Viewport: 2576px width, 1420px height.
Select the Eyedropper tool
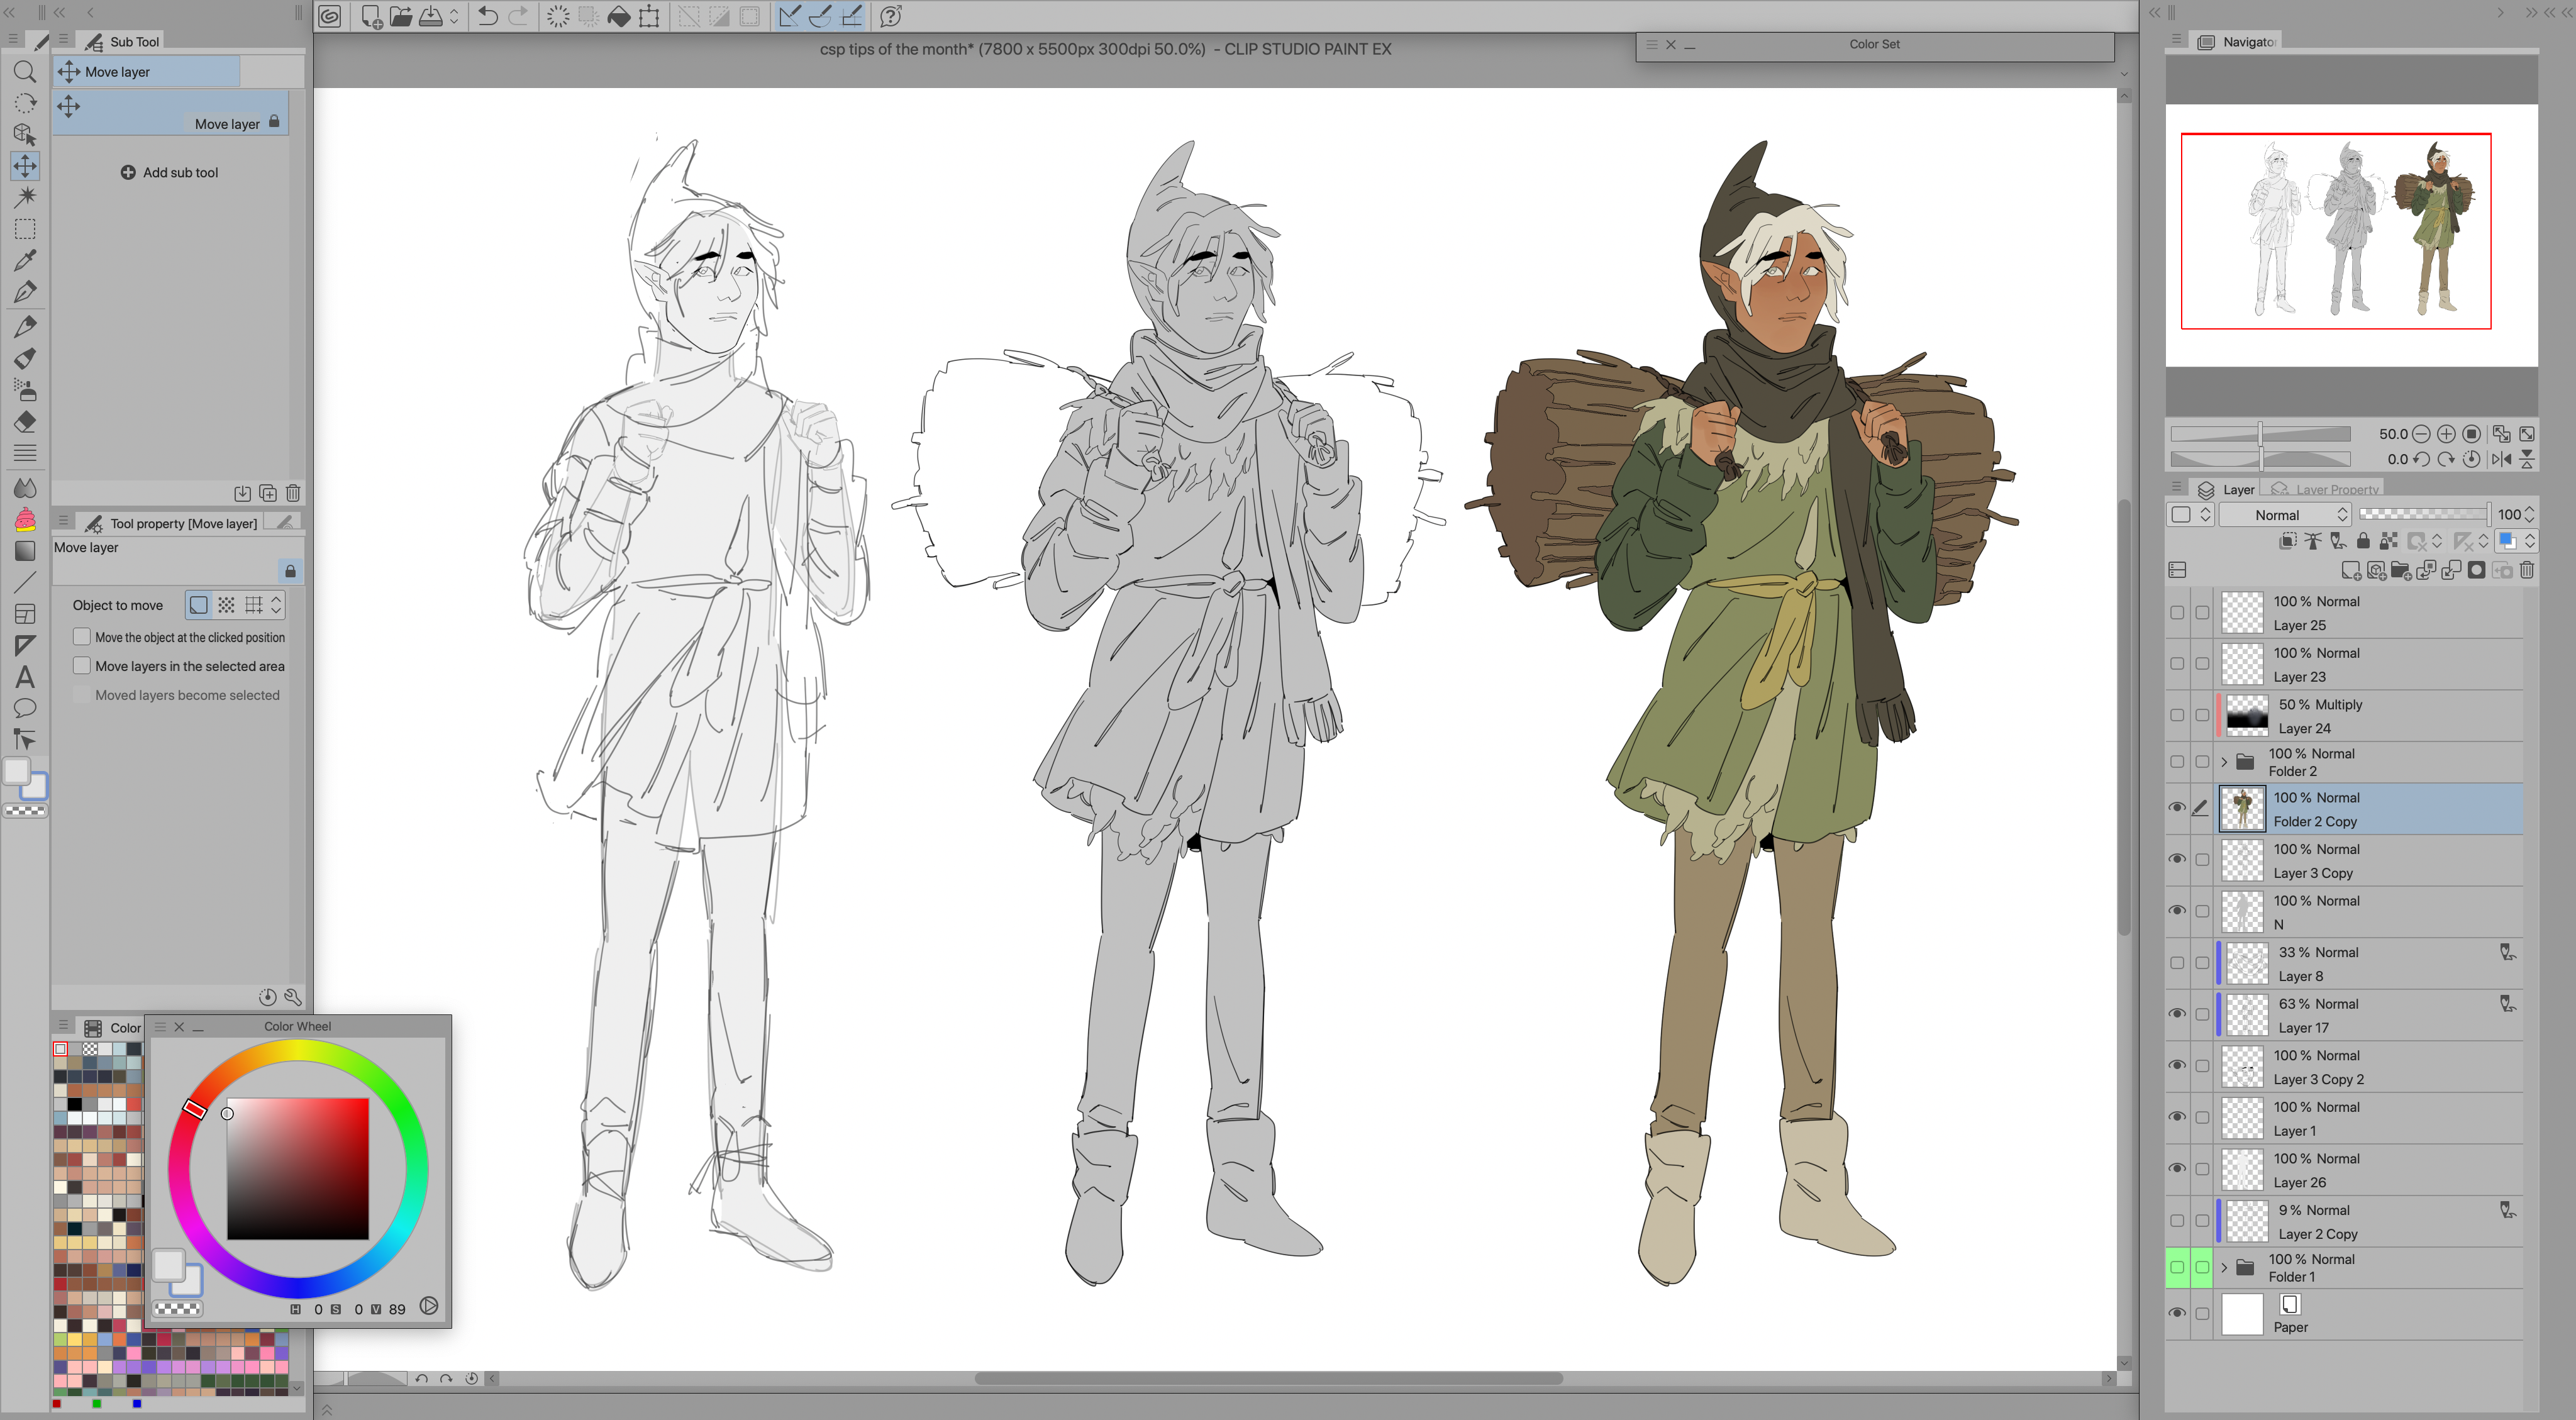click(25, 261)
